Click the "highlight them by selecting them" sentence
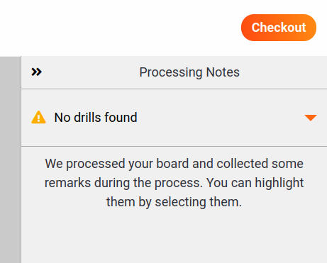This screenshot has height=263, width=327. click(x=174, y=192)
